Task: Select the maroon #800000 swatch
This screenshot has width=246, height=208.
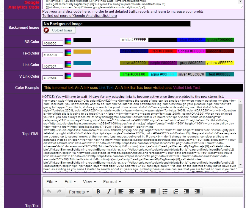Action: [220, 51]
